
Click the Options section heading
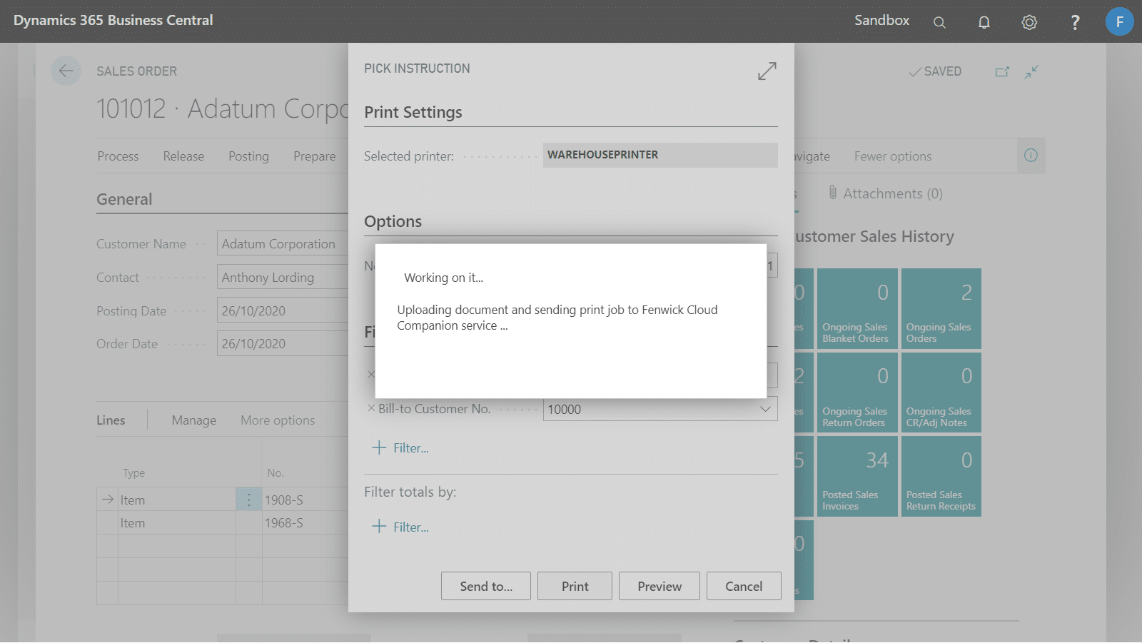393,221
